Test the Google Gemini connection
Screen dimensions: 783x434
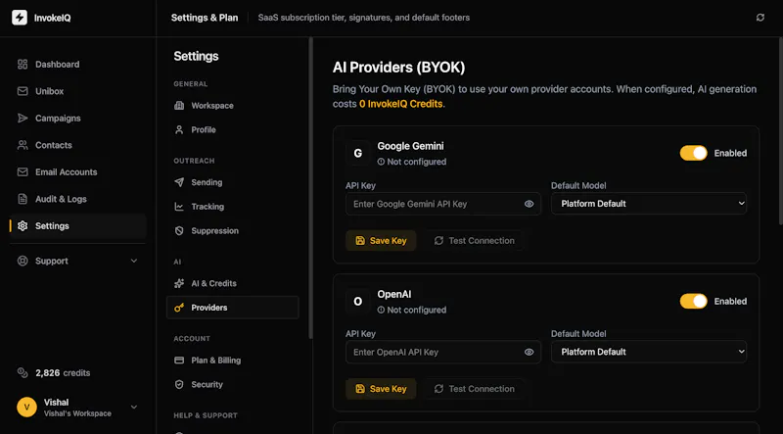(474, 240)
